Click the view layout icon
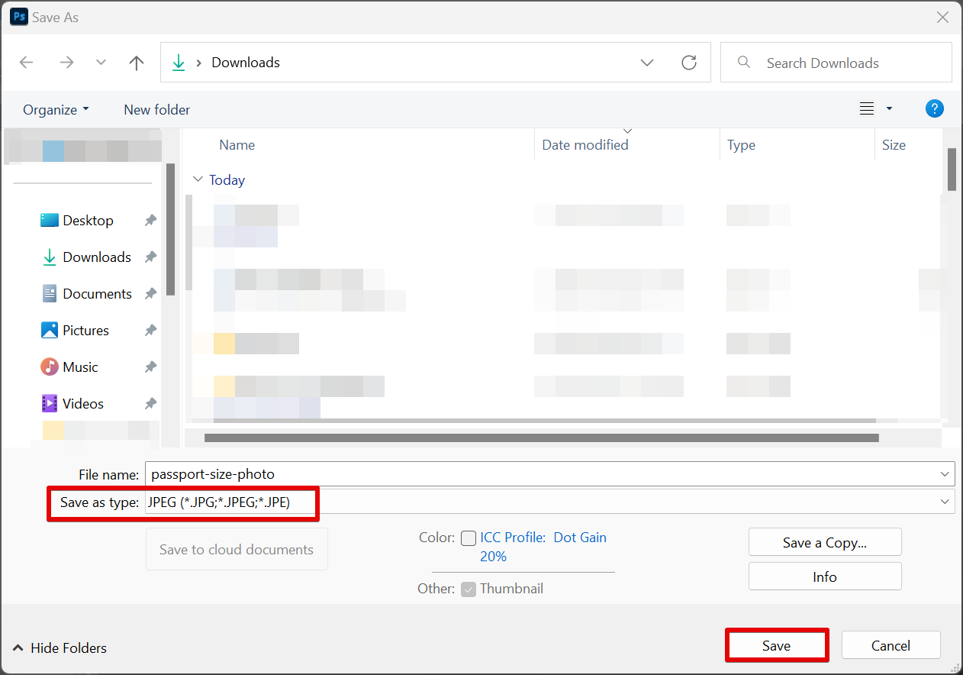 point(867,109)
